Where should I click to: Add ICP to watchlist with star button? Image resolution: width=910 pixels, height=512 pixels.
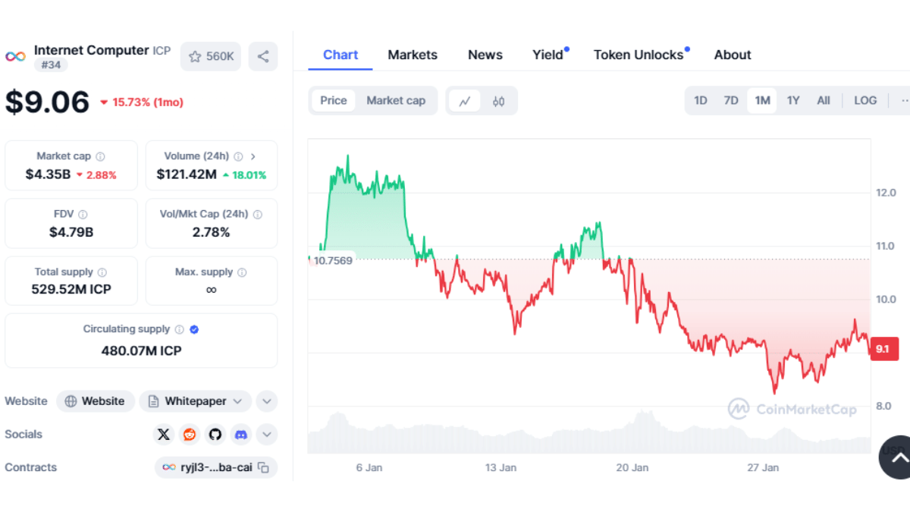[x=211, y=56]
